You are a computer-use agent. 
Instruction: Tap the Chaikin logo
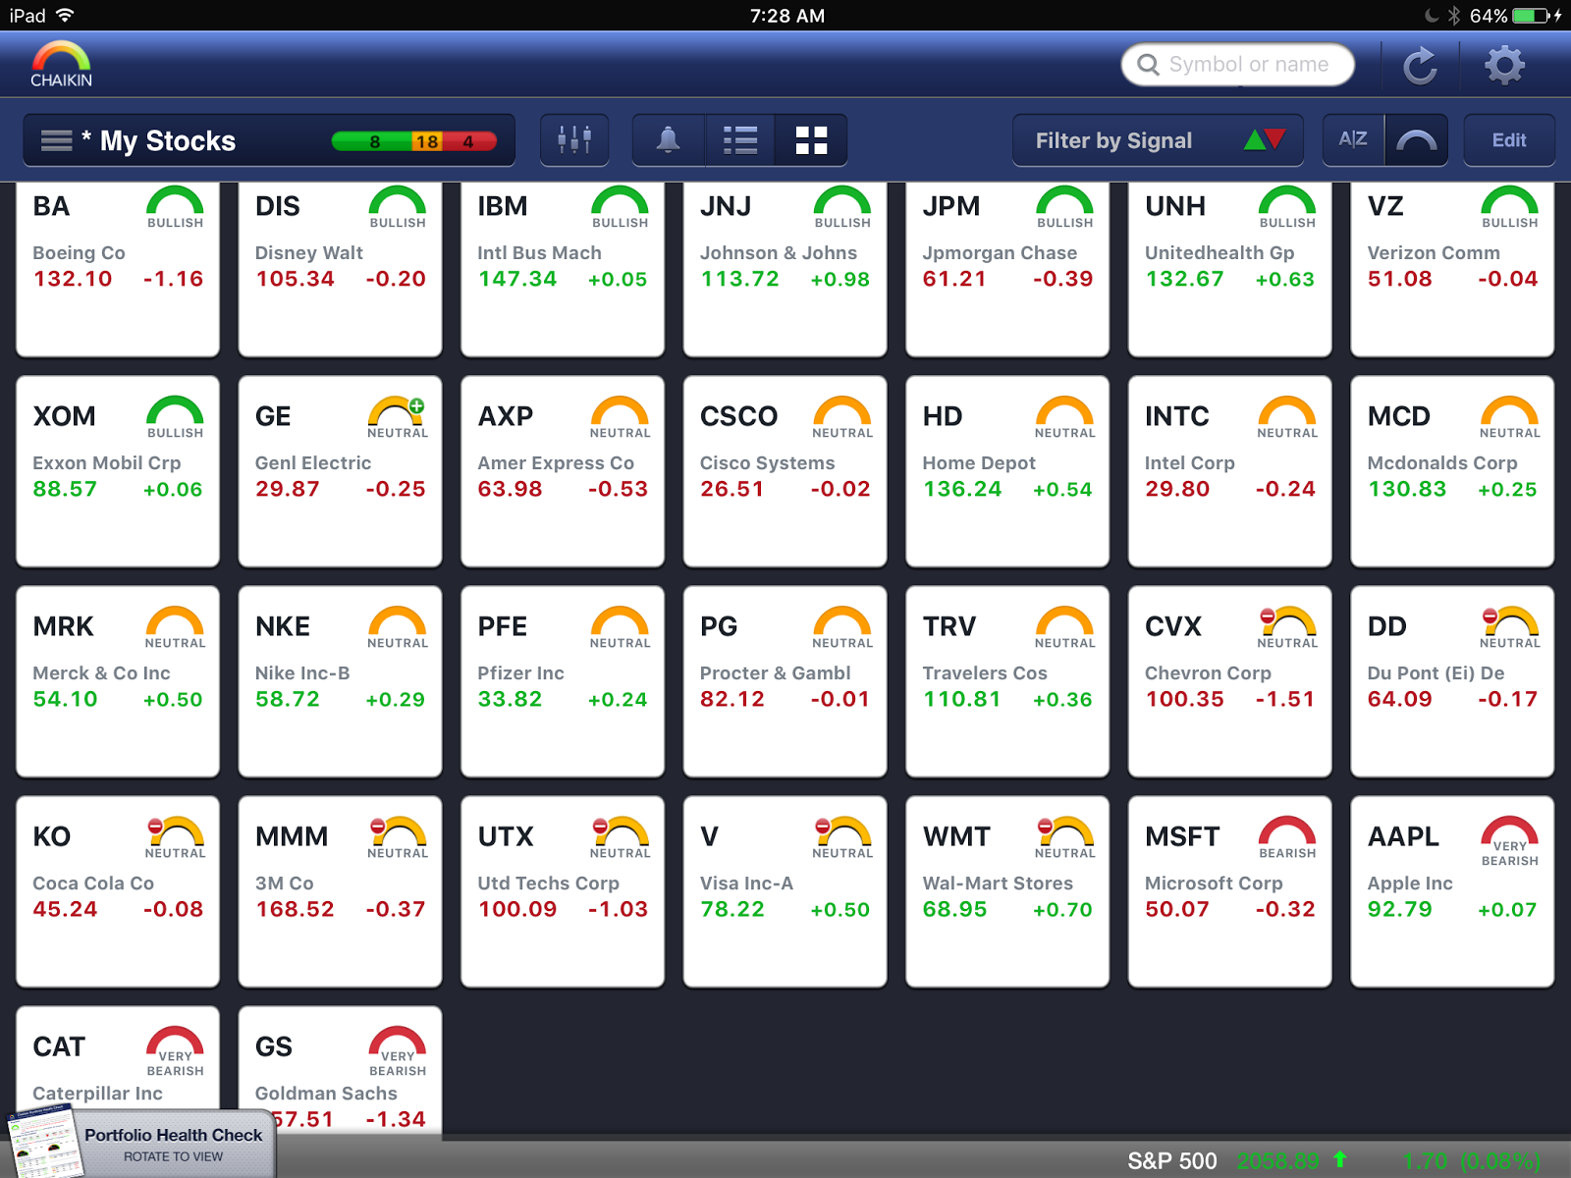coord(61,65)
